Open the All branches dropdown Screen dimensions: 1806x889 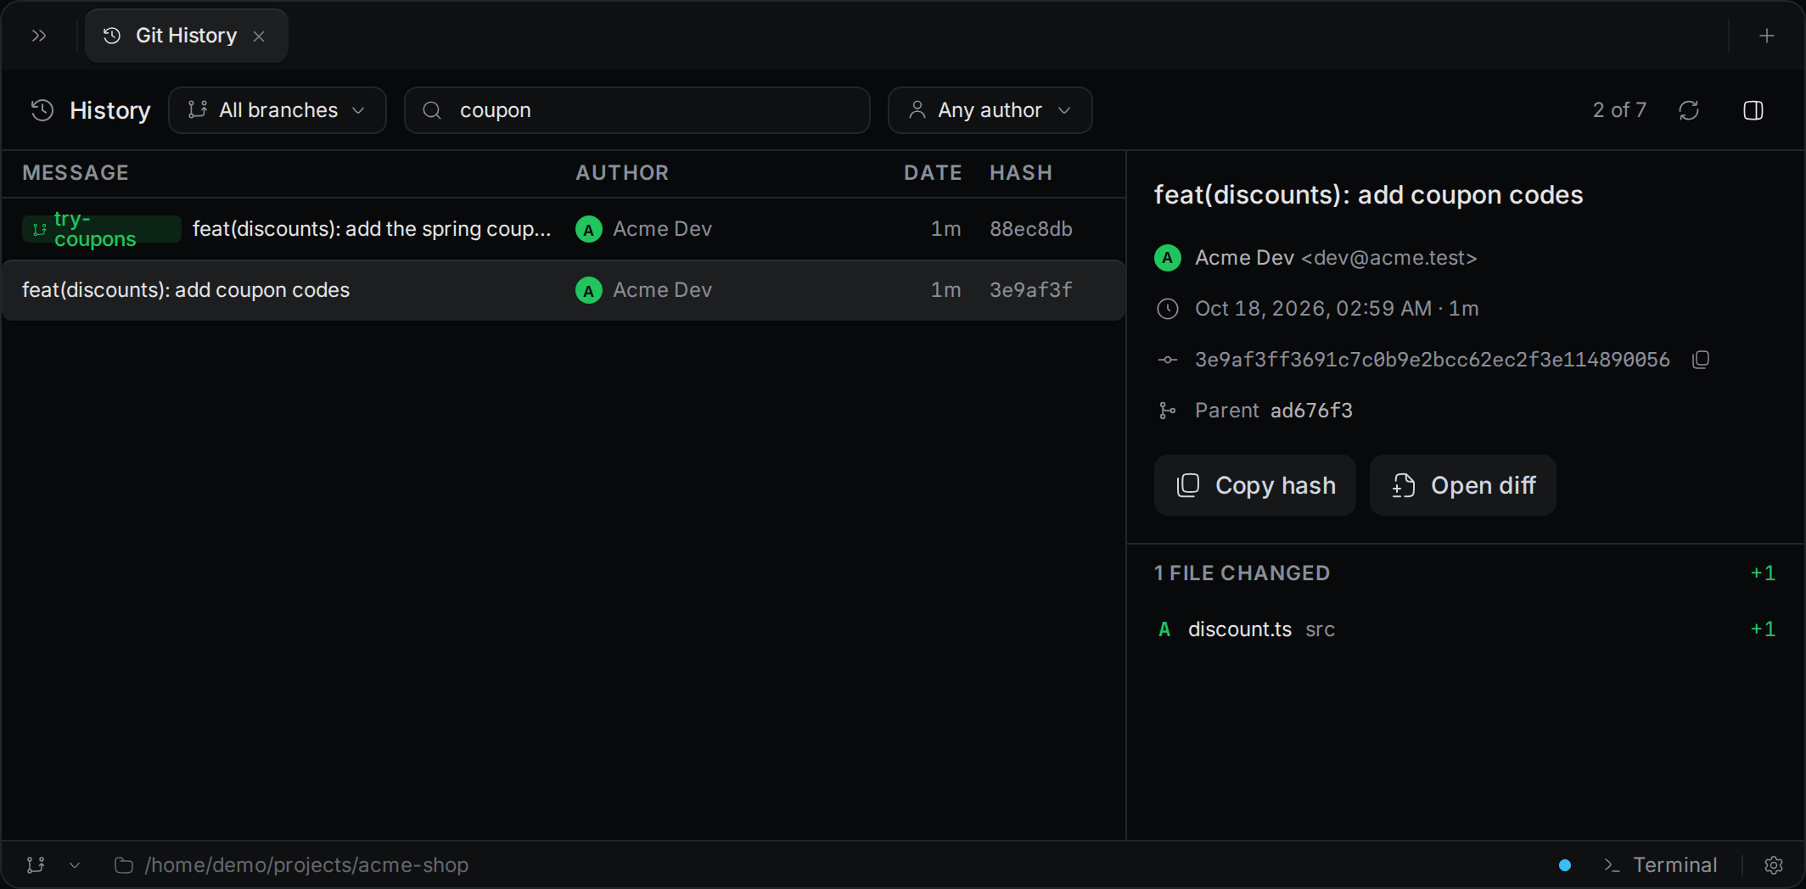pos(278,110)
